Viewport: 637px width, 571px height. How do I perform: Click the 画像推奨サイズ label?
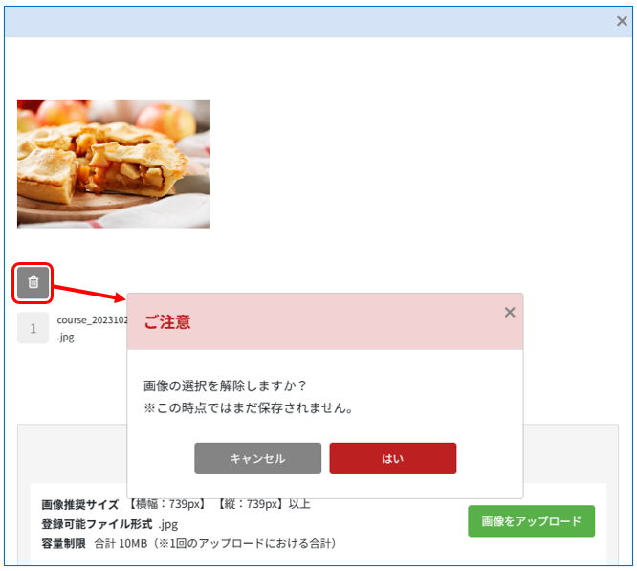[x=79, y=504]
